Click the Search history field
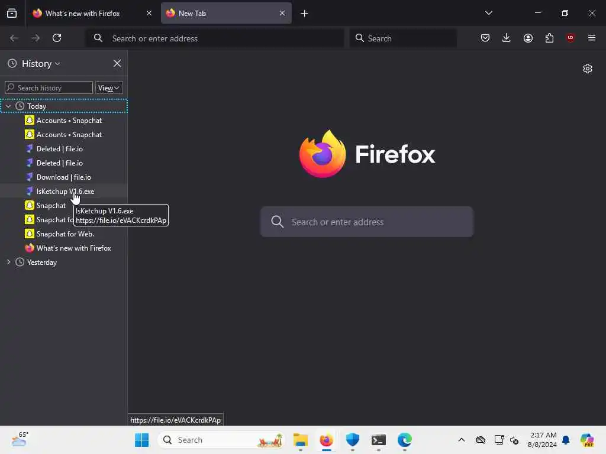 pyautogui.click(x=49, y=87)
